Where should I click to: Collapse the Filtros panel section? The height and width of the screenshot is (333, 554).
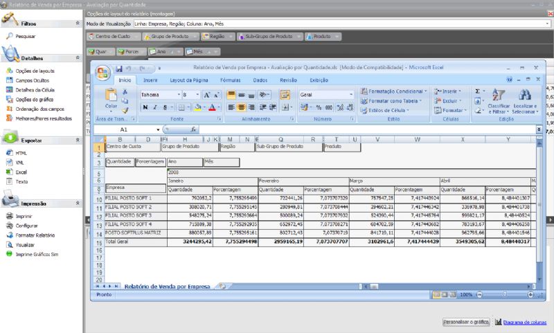[x=78, y=23]
